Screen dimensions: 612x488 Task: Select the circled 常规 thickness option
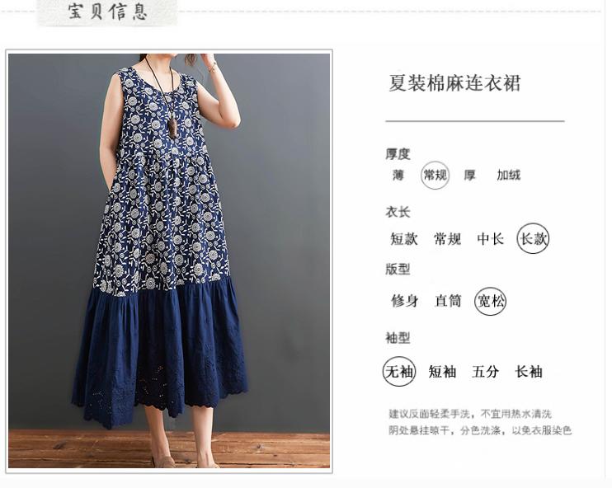435,175
